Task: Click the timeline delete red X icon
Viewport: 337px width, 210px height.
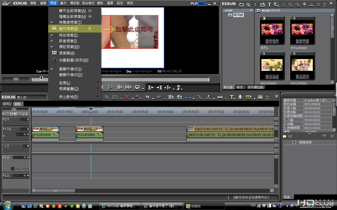Action: tap(127, 97)
